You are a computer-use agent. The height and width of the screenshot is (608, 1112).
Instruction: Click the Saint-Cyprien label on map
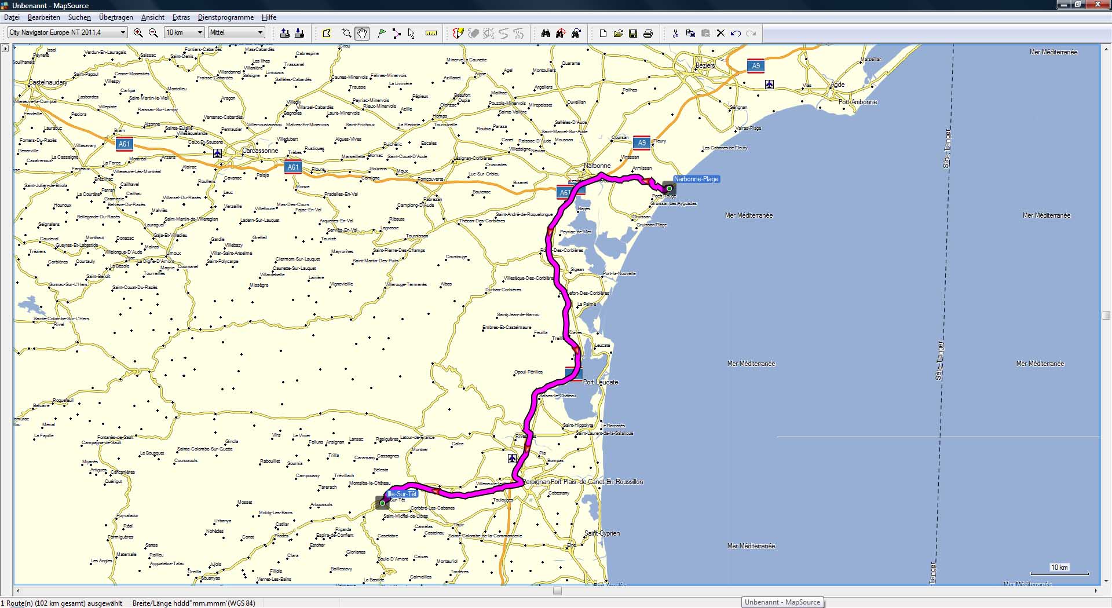[x=602, y=533]
